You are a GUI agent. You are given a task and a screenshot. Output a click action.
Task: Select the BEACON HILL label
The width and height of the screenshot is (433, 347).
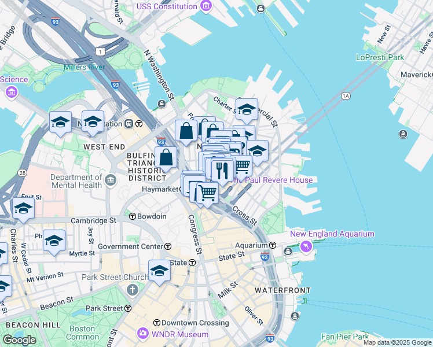tap(33, 325)
